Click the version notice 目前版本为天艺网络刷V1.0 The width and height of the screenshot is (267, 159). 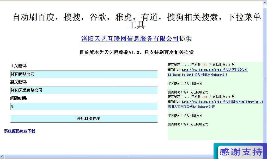(x=137, y=52)
